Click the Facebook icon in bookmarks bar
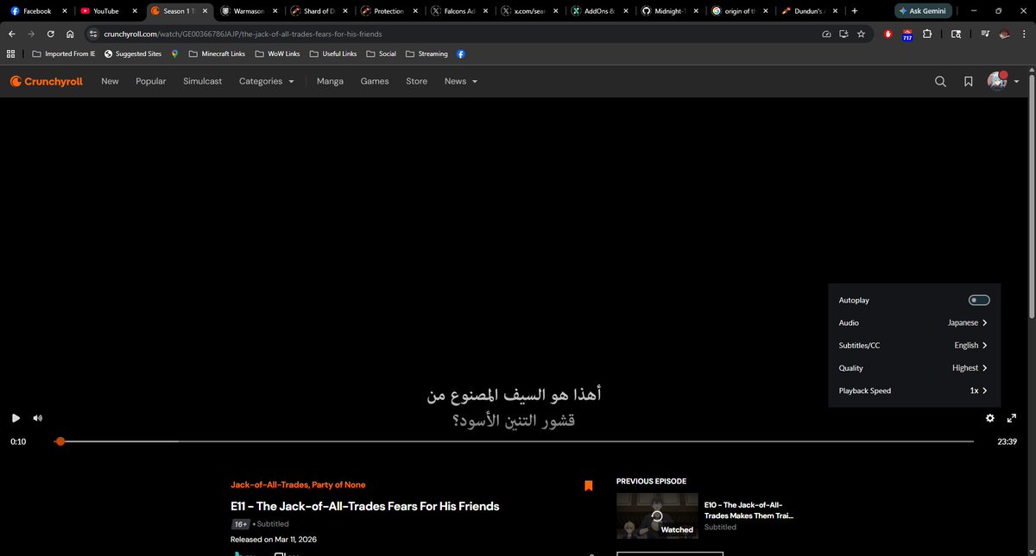Viewport: 1036px width, 556px height. 461,53
